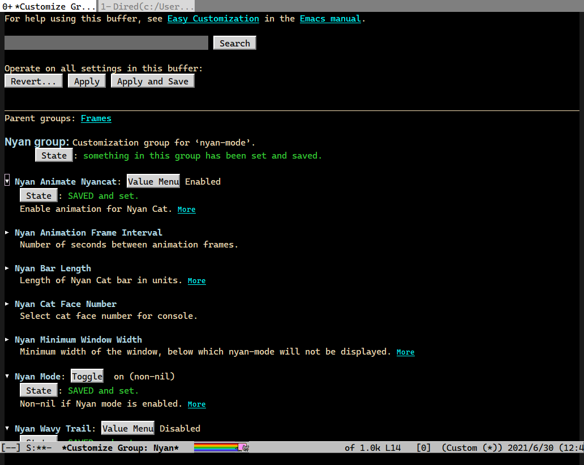Switch to the Dired tab
The height and width of the screenshot is (465, 584).
147,6
